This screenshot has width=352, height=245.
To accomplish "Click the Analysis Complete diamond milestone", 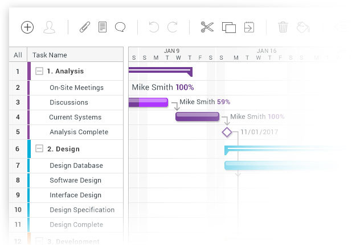I will coord(227,132).
